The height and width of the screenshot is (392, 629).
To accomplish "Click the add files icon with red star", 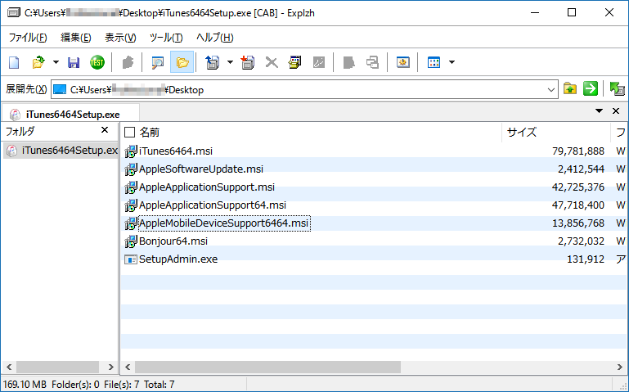I will [x=248, y=62].
